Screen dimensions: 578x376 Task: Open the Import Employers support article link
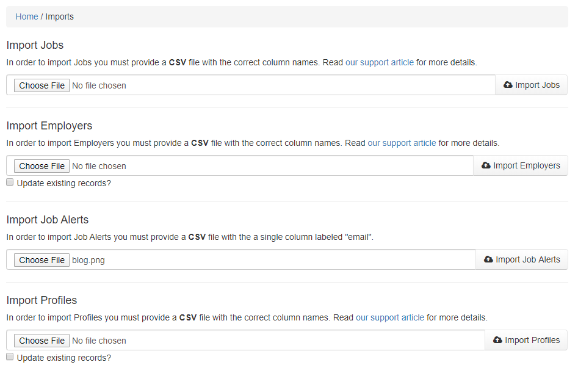[402, 143]
